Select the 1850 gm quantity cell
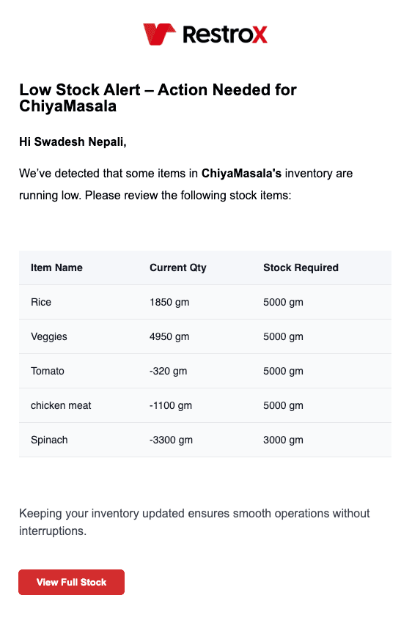 [x=169, y=303]
